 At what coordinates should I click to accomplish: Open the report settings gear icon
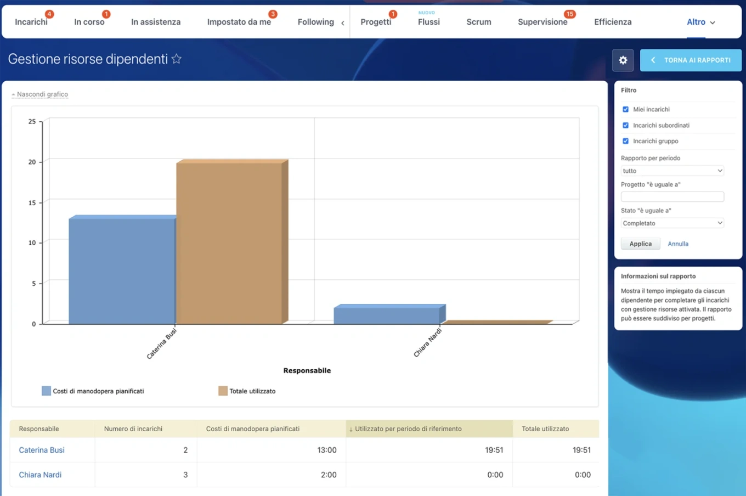point(623,60)
